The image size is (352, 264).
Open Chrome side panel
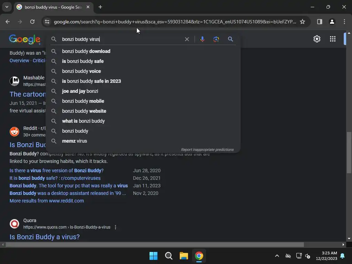click(319, 22)
